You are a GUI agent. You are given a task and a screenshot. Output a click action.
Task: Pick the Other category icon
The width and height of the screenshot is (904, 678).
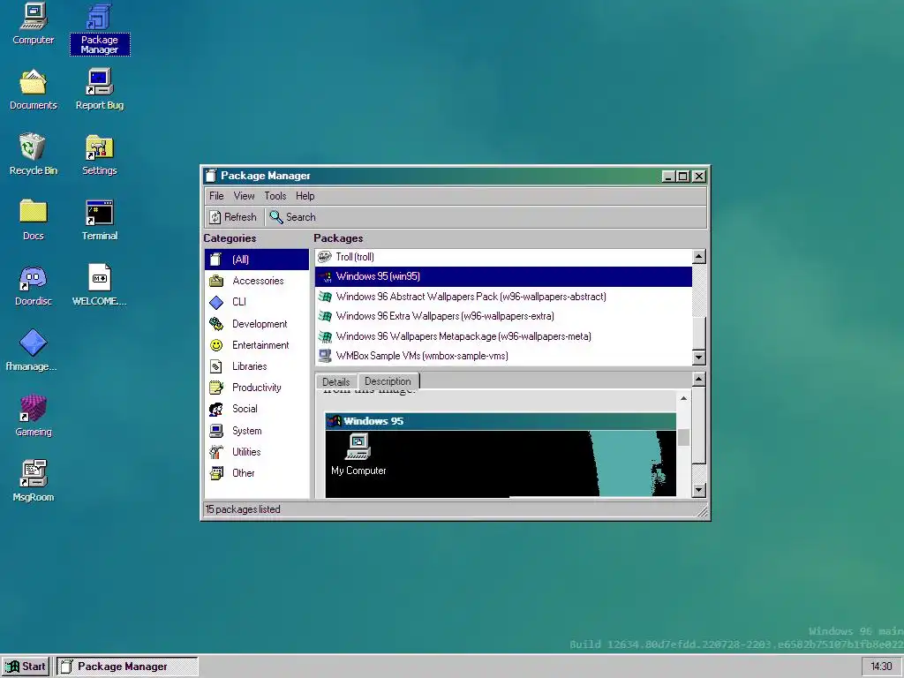216,473
